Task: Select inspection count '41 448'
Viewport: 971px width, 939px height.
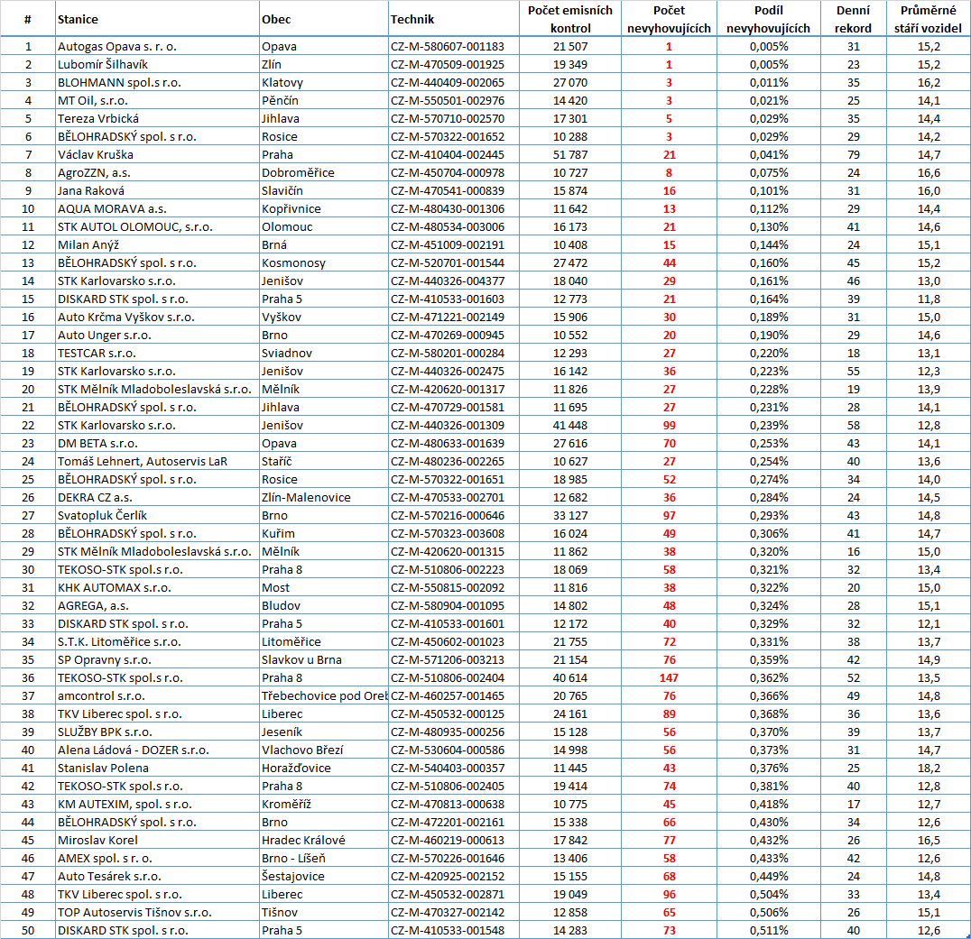Action: [570, 425]
